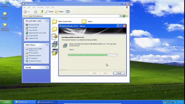Toggle the Folders pane button
Viewport: 185px width, 104px height.
point(60,12)
